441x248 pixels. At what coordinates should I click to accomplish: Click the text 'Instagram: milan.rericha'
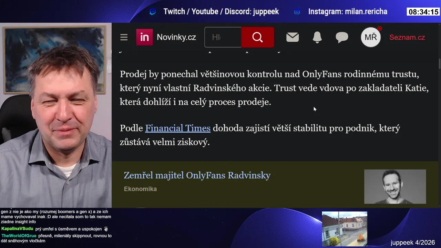(348, 12)
